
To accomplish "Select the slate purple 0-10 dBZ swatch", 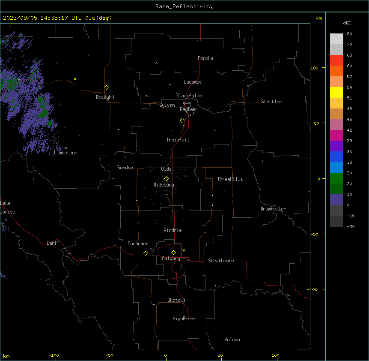I will (336, 200).
